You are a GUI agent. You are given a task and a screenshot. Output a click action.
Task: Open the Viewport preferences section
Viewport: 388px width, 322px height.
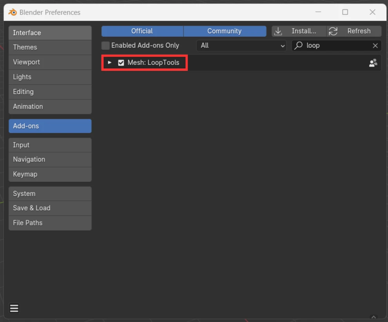coord(50,62)
